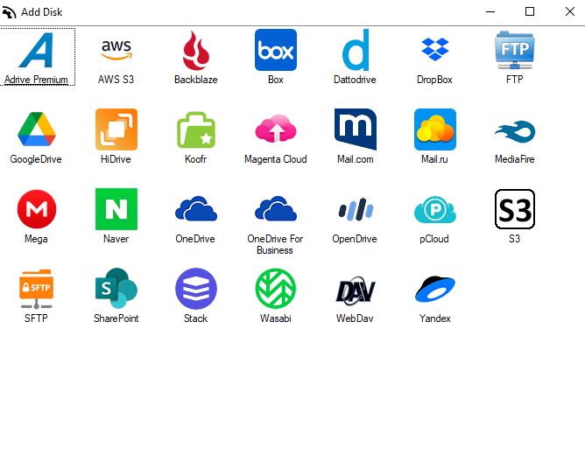Choose the orange SFTP icon
This screenshot has height=476, width=585.
click(36, 289)
